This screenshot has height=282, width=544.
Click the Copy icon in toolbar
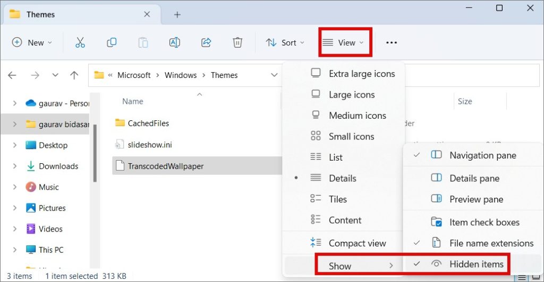[112, 42]
